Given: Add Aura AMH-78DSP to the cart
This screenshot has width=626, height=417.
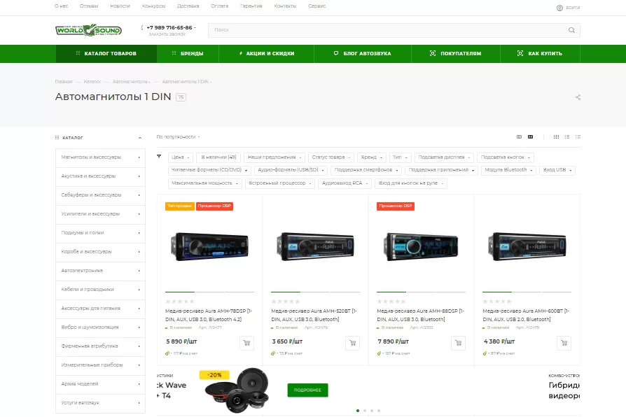Looking at the screenshot, I should pos(246,343).
